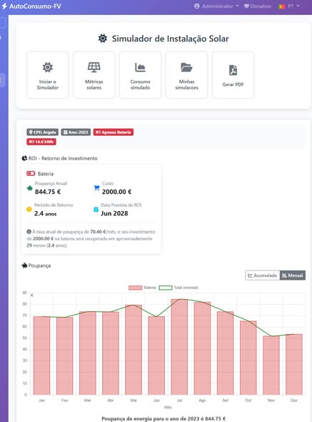Click the CPE: Argela badge

click(42, 132)
